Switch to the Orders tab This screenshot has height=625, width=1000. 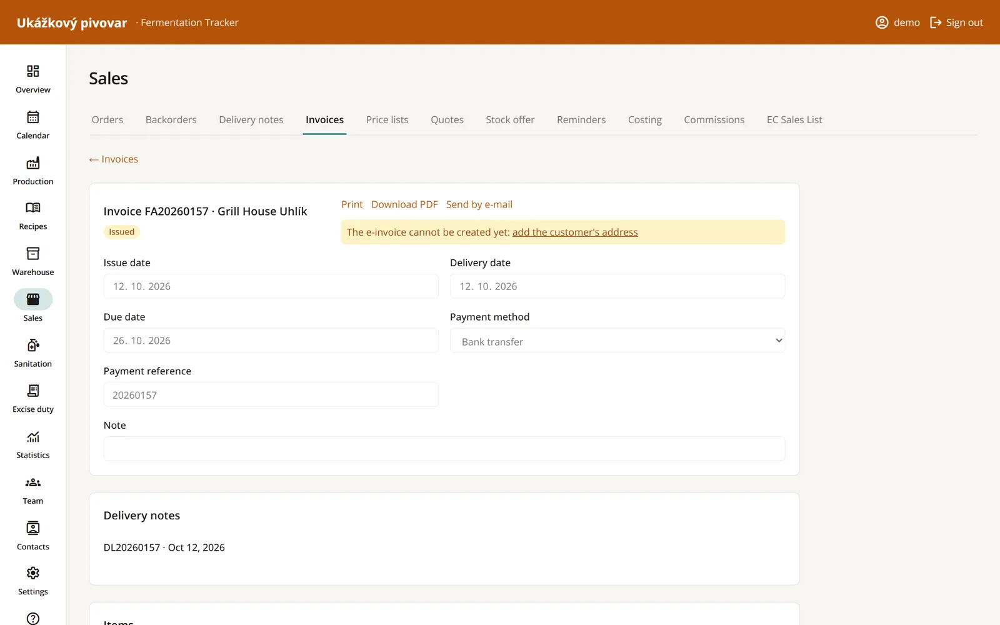click(x=107, y=120)
